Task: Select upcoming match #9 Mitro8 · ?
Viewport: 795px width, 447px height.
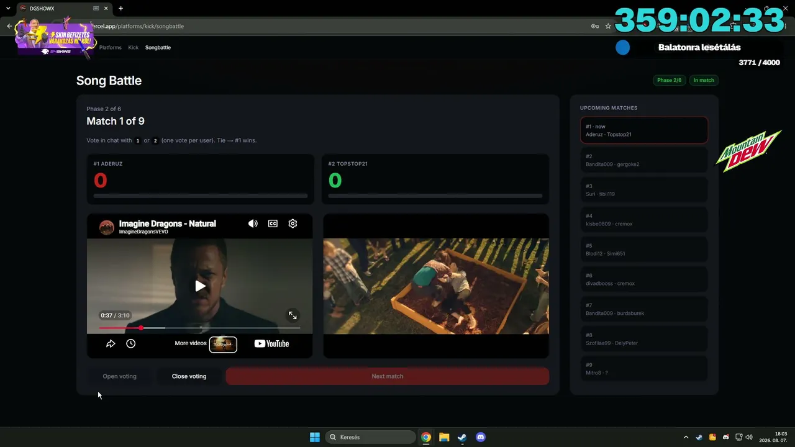Action: click(x=644, y=369)
